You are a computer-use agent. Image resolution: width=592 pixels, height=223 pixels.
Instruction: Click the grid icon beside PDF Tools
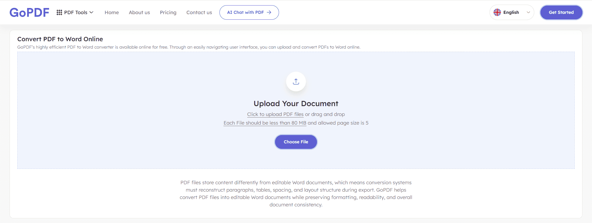pyautogui.click(x=59, y=12)
